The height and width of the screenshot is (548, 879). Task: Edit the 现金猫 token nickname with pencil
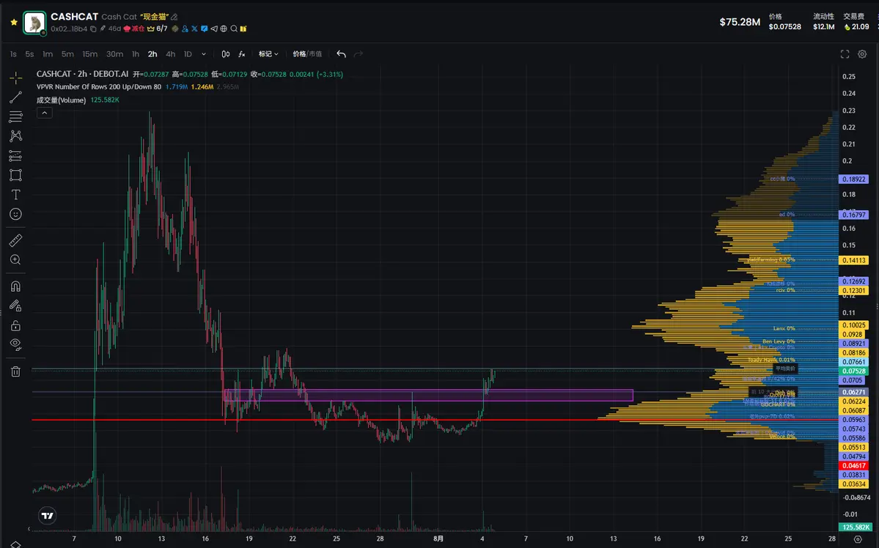[x=174, y=18]
